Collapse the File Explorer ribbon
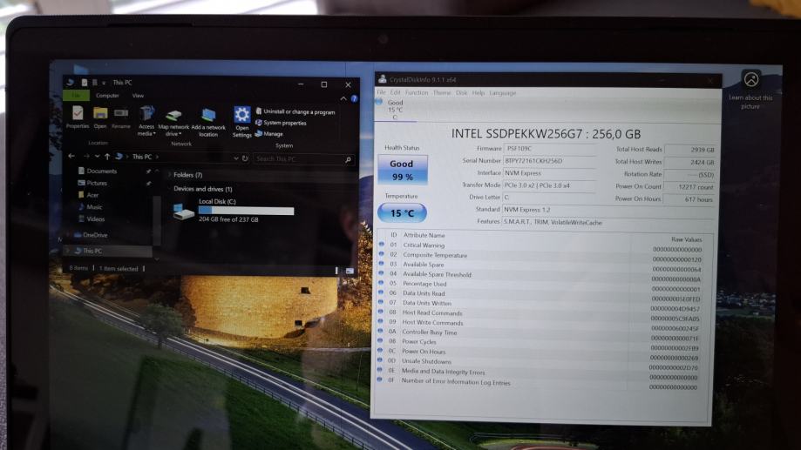This screenshot has width=801, height=450. click(343, 98)
